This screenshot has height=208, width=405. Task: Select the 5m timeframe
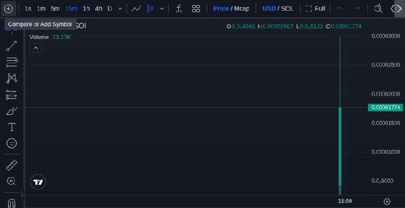tap(55, 9)
